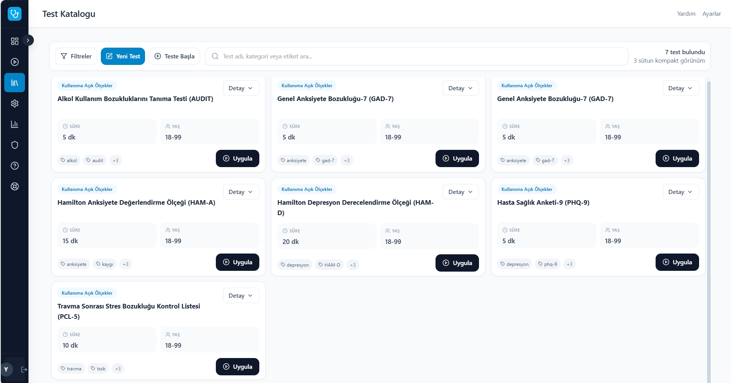Image resolution: width=731 pixels, height=383 pixels.
Task: Open the play circle icon in sidebar
Action: click(15, 62)
